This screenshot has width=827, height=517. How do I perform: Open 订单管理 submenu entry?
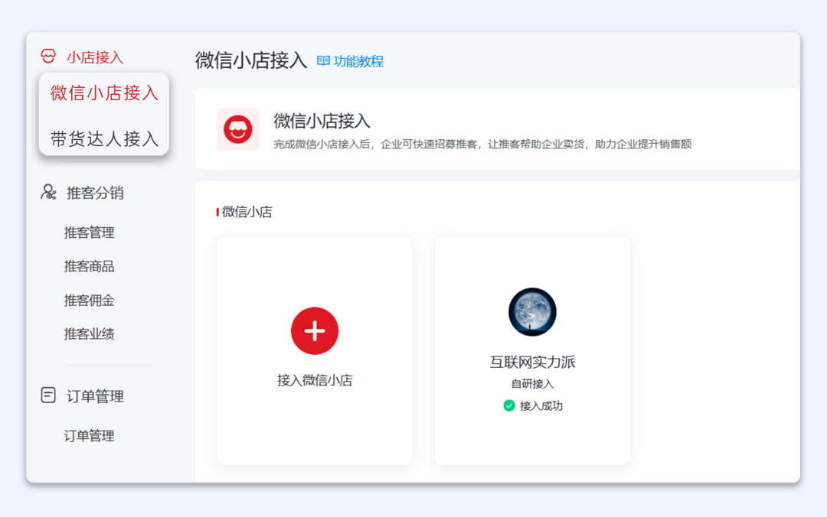pyautogui.click(x=90, y=436)
